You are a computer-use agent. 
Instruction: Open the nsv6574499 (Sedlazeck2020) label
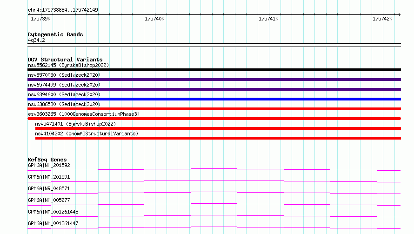pos(64,85)
